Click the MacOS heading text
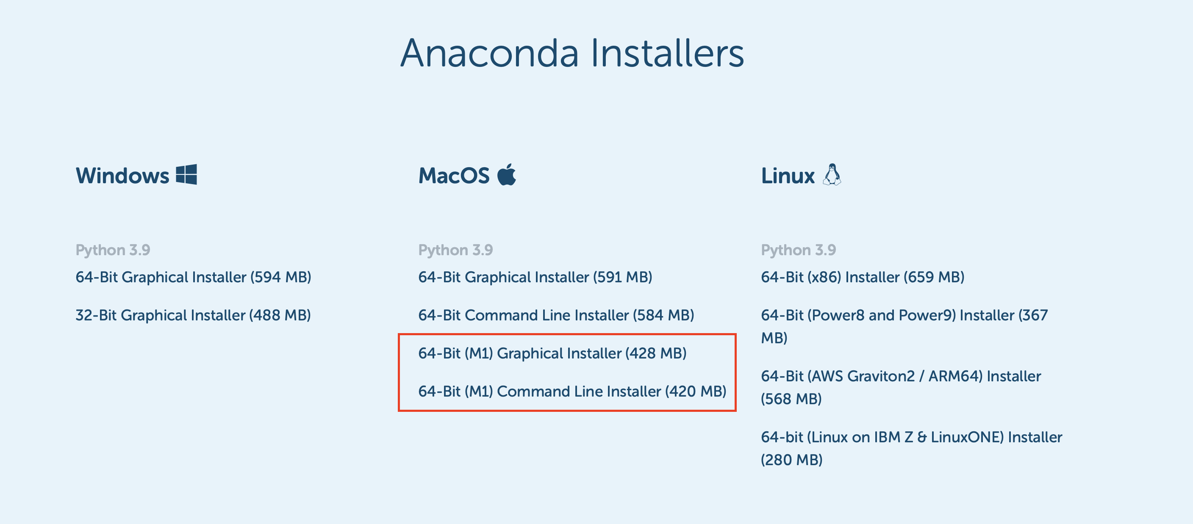Screen dimensions: 1193x524 [x=454, y=175]
